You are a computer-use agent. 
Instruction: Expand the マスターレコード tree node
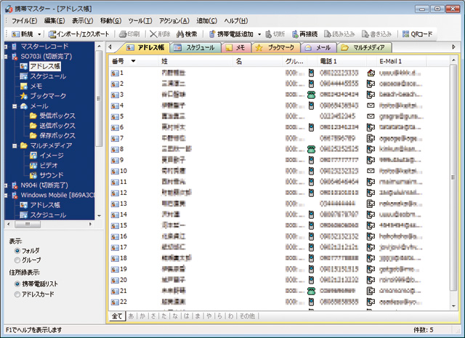(6, 47)
